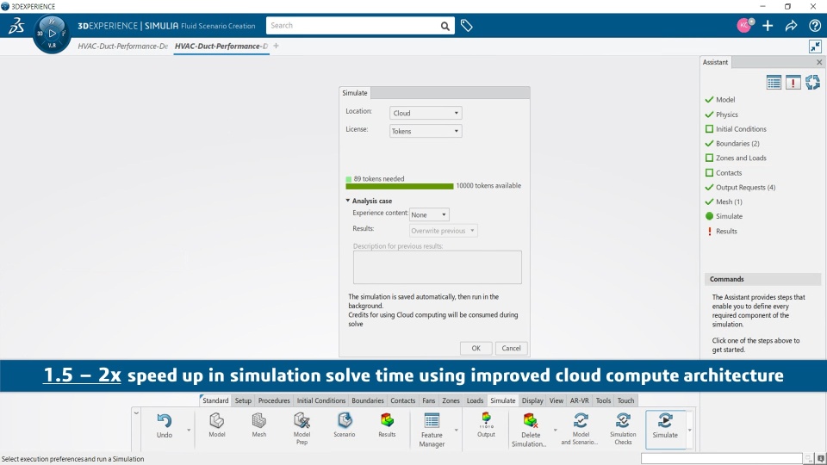827x465 pixels.
Task: Open the compass play button
Action: pyautogui.click(x=52, y=34)
